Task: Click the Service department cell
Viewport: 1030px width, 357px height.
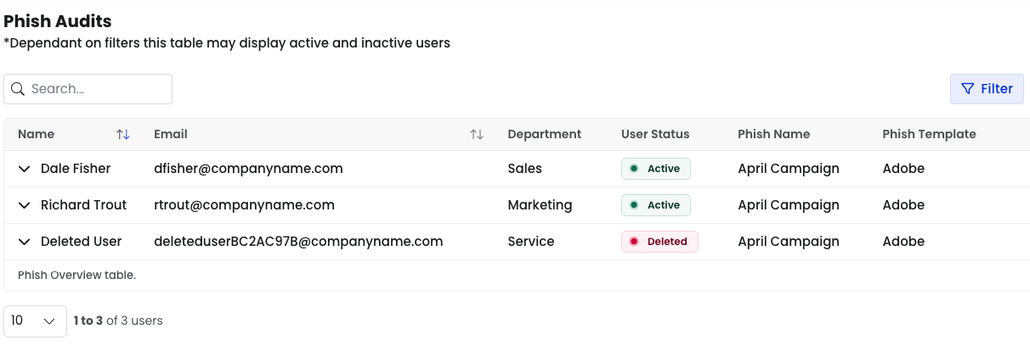Action: click(531, 242)
